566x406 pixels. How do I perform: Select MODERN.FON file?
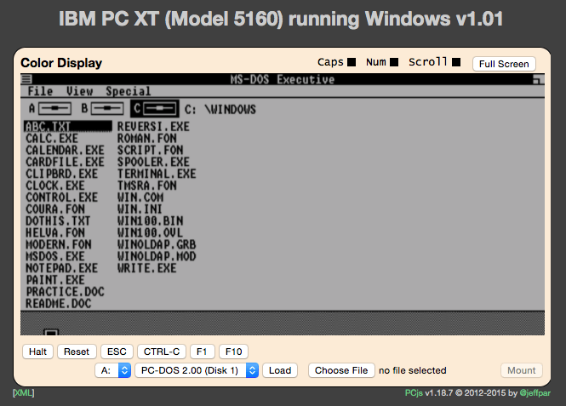pos(59,244)
